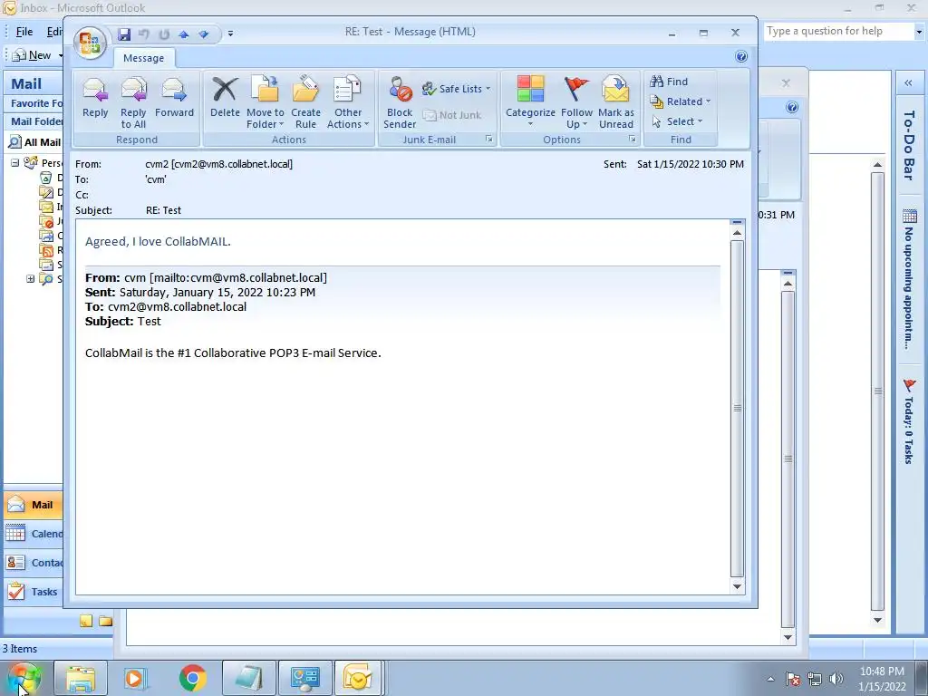Show hidden tray icons arrow

click(x=770, y=679)
